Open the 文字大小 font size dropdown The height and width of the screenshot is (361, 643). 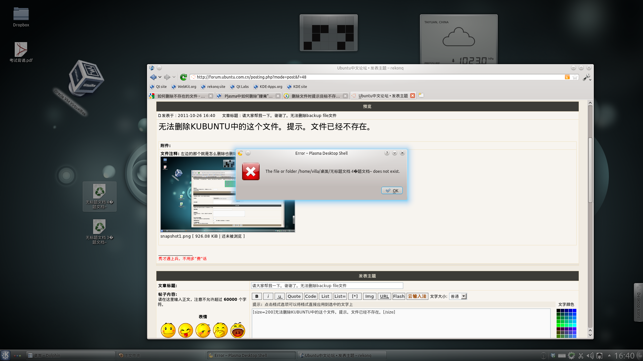coord(458,296)
